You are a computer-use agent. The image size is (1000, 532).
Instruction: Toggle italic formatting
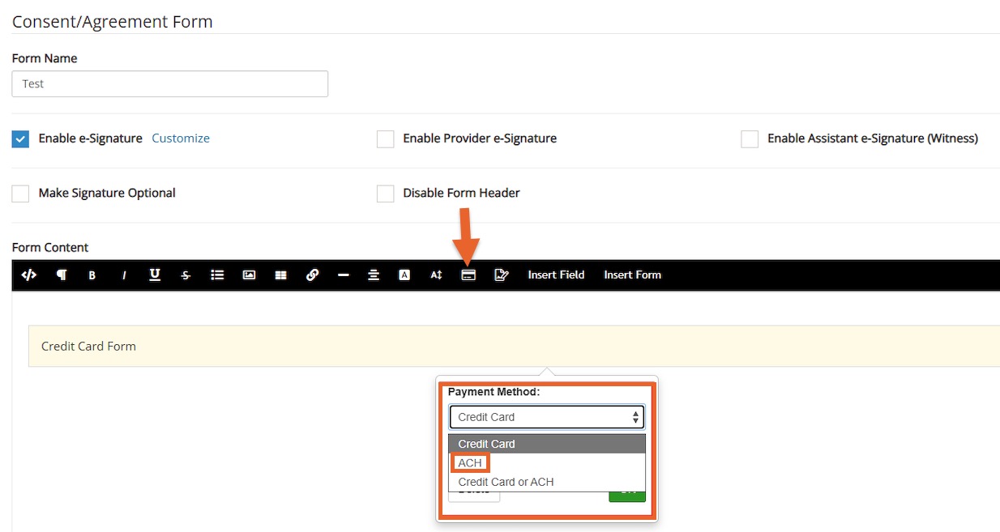point(124,275)
